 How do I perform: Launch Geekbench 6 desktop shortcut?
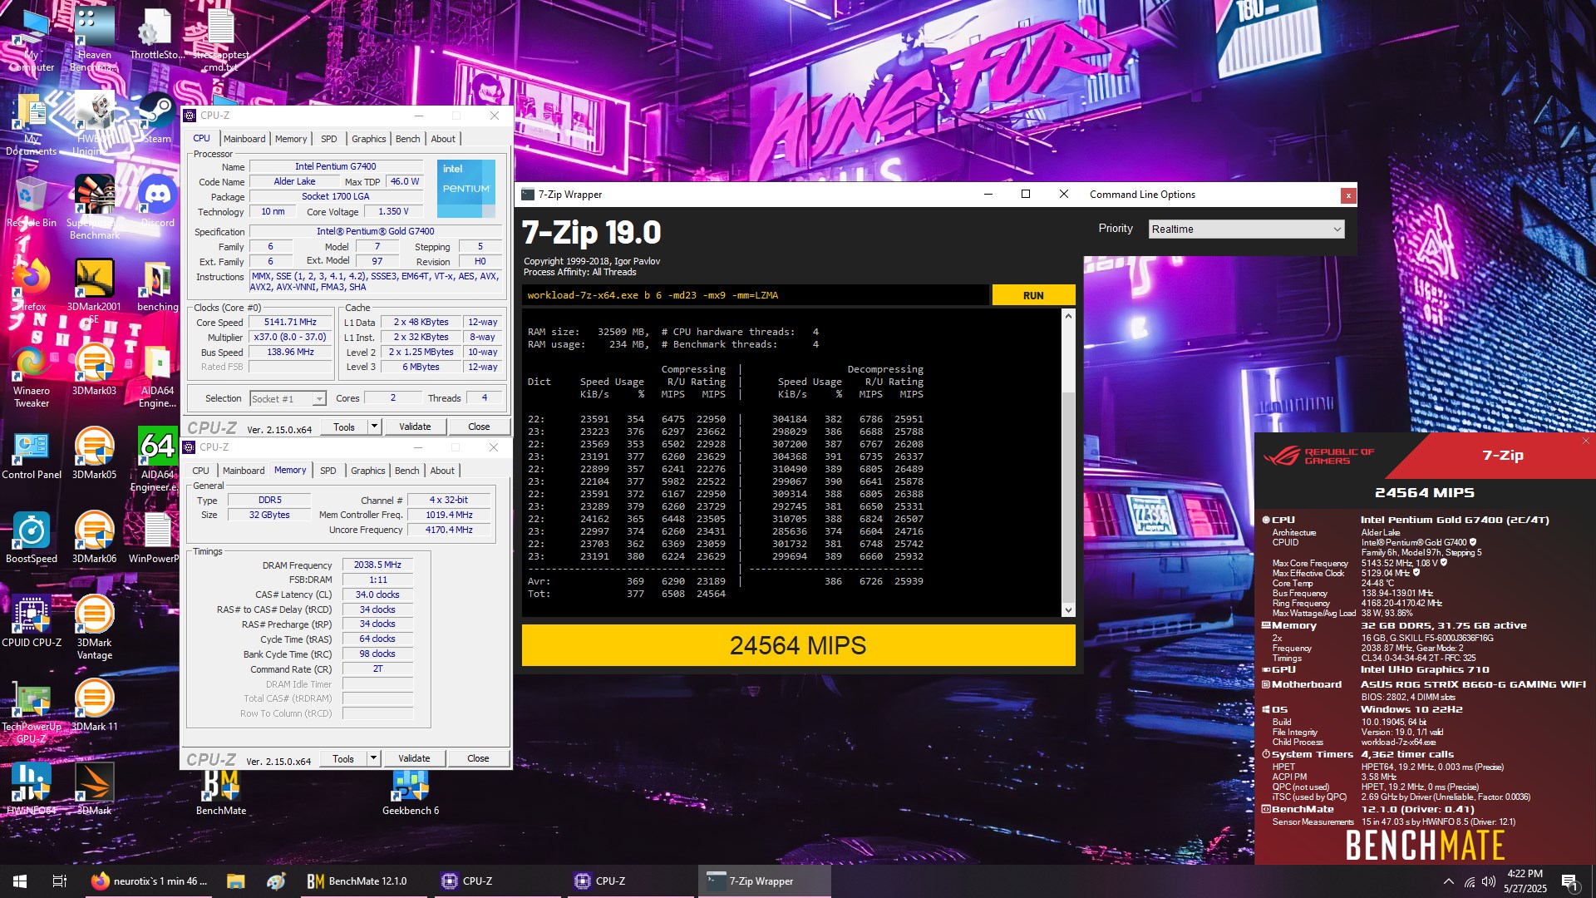point(411,792)
